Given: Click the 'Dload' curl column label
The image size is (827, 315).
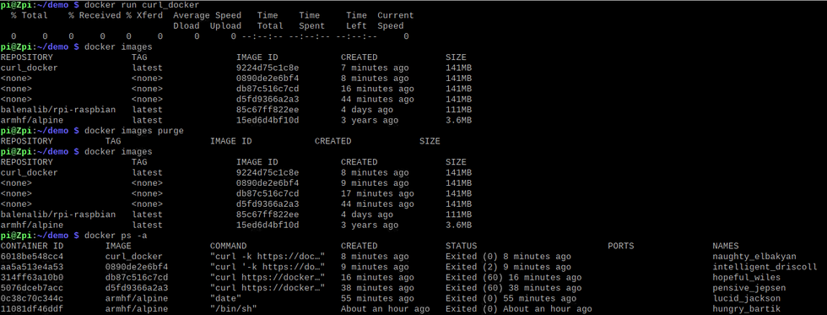Looking at the screenshot, I should (x=186, y=26).
